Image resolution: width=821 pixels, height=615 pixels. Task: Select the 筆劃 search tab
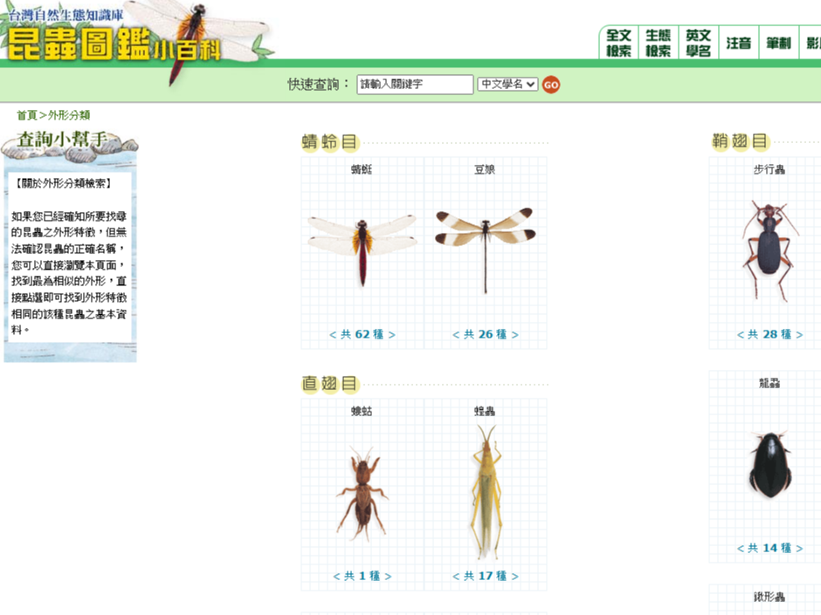(778, 43)
